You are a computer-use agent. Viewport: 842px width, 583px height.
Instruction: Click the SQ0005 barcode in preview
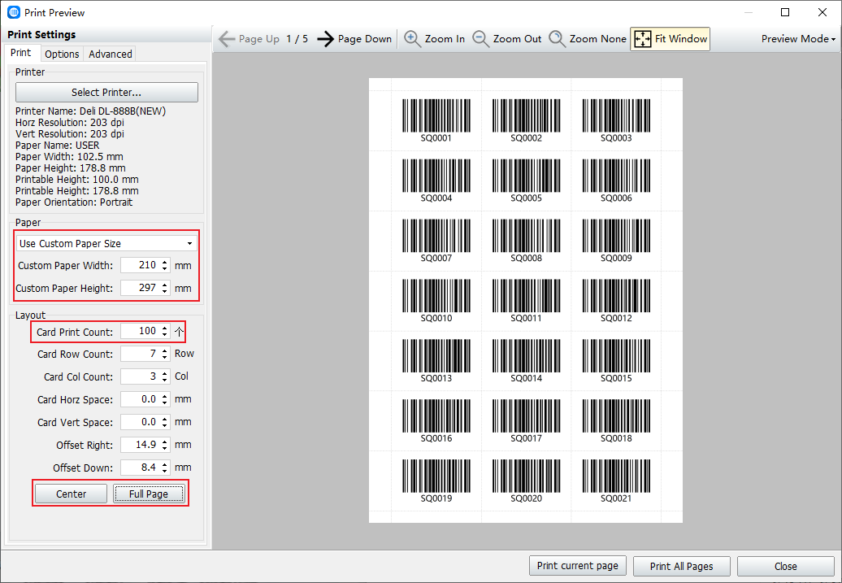coord(527,181)
